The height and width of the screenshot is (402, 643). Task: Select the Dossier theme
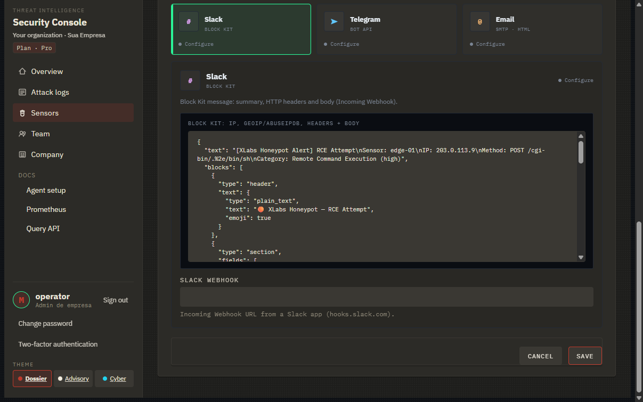tap(32, 379)
